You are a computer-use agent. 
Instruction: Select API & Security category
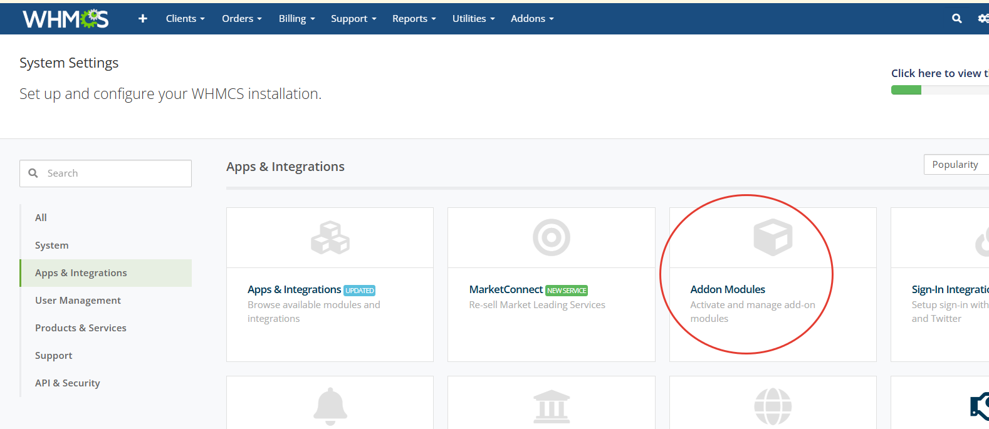click(68, 383)
